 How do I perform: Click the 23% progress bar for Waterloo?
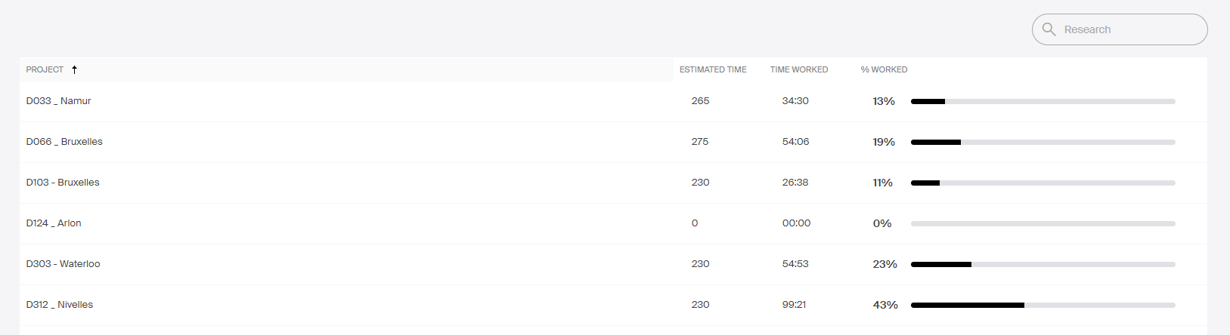coord(1043,264)
